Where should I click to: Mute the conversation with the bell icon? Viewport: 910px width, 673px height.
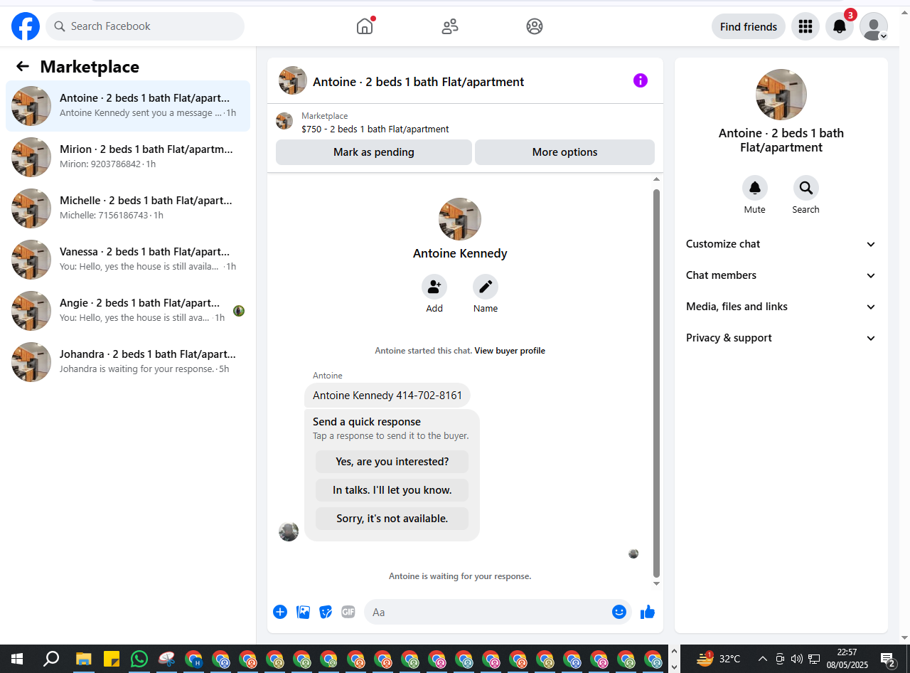755,188
